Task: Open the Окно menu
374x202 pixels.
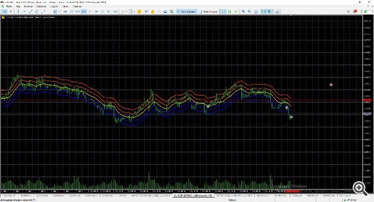Action: click(x=65, y=6)
